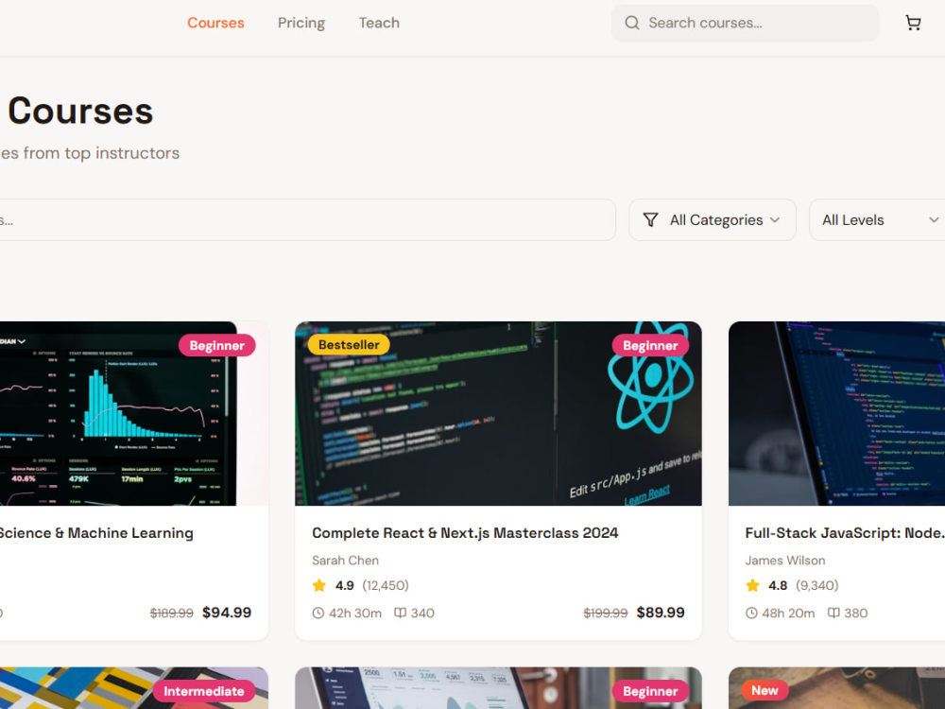Open the Teach nav link
This screenshot has width=945, height=709.
coord(379,23)
